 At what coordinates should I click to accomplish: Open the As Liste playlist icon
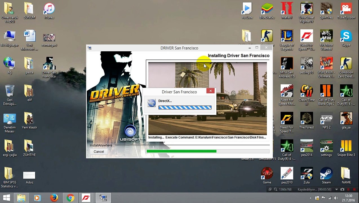(x=247, y=11)
